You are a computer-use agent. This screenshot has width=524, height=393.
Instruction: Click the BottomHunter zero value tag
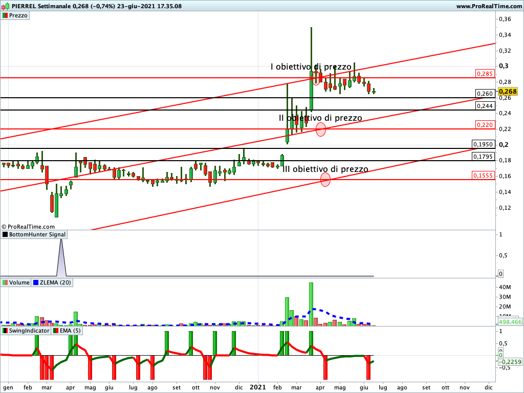coord(500,274)
